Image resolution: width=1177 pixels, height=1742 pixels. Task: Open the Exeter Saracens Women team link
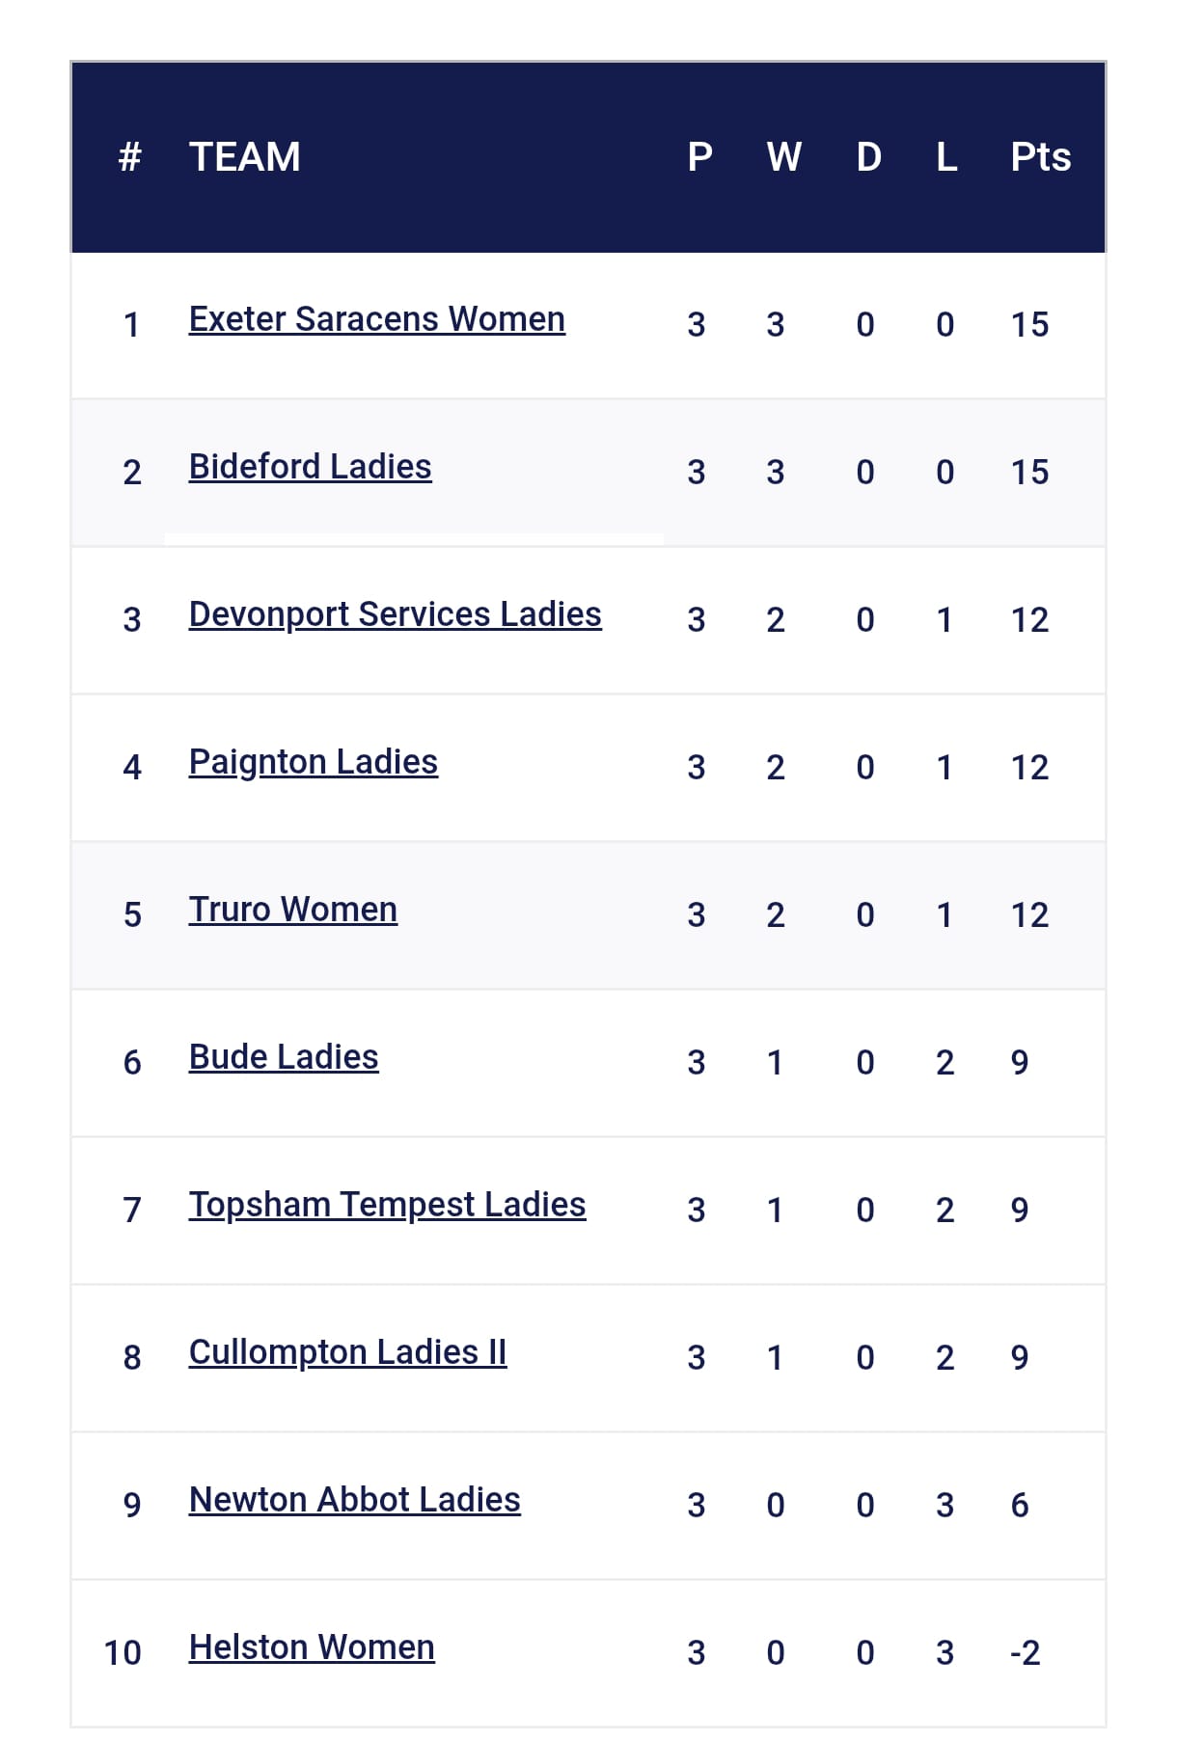tap(376, 319)
